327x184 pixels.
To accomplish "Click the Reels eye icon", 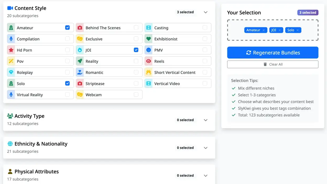I will pyautogui.click(x=149, y=61).
